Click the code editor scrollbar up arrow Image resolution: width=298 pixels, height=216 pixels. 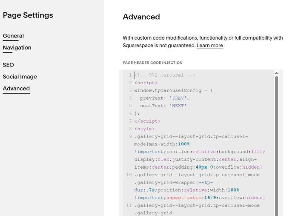[276, 73]
